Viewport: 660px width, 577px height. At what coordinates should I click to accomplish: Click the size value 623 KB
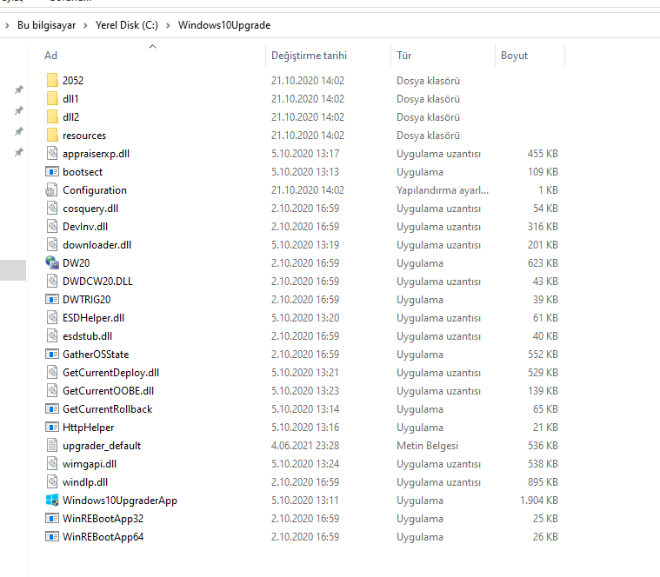[543, 262]
